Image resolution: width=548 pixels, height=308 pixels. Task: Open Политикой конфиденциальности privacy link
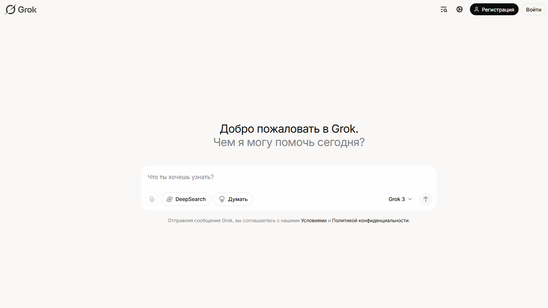pos(370,220)
